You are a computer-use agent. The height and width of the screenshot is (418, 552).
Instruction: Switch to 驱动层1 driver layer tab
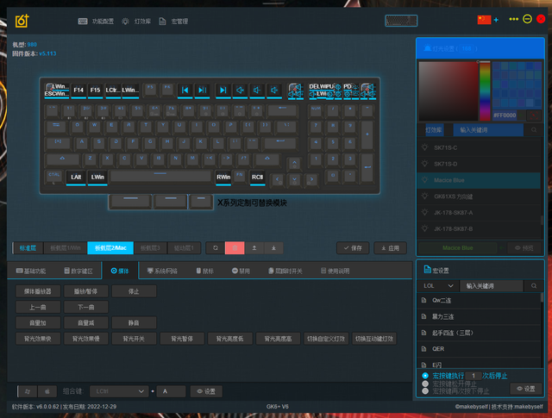click(184, 248)
